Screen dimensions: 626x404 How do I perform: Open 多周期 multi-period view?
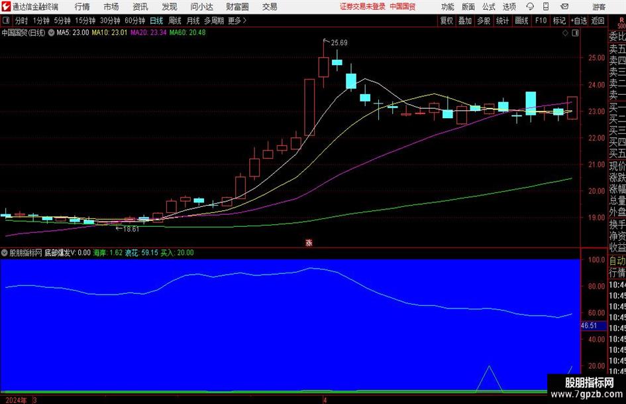[213, 21]
